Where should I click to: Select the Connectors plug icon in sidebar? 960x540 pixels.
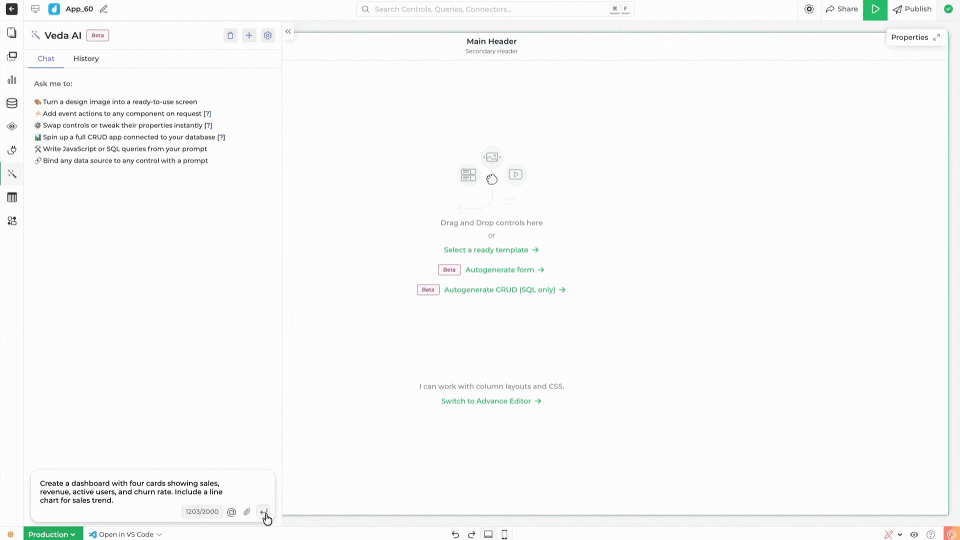[x=11, y=150]
